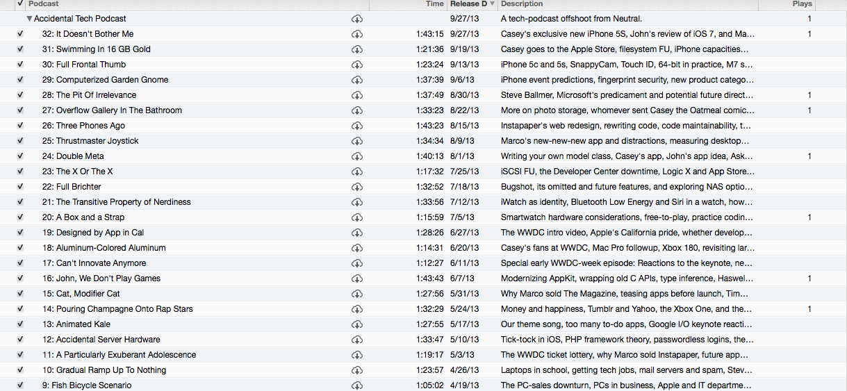
Task: Download episode 20: A Box and a Strap
Action: (357, 217)
